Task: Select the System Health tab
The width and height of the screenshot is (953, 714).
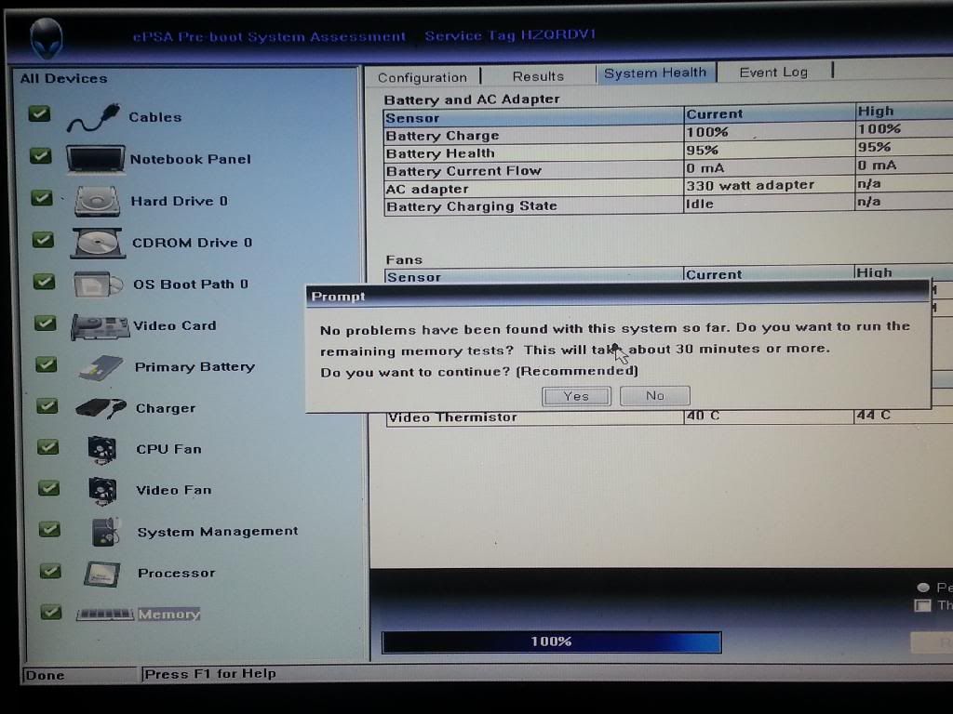Action: point(656,73)
